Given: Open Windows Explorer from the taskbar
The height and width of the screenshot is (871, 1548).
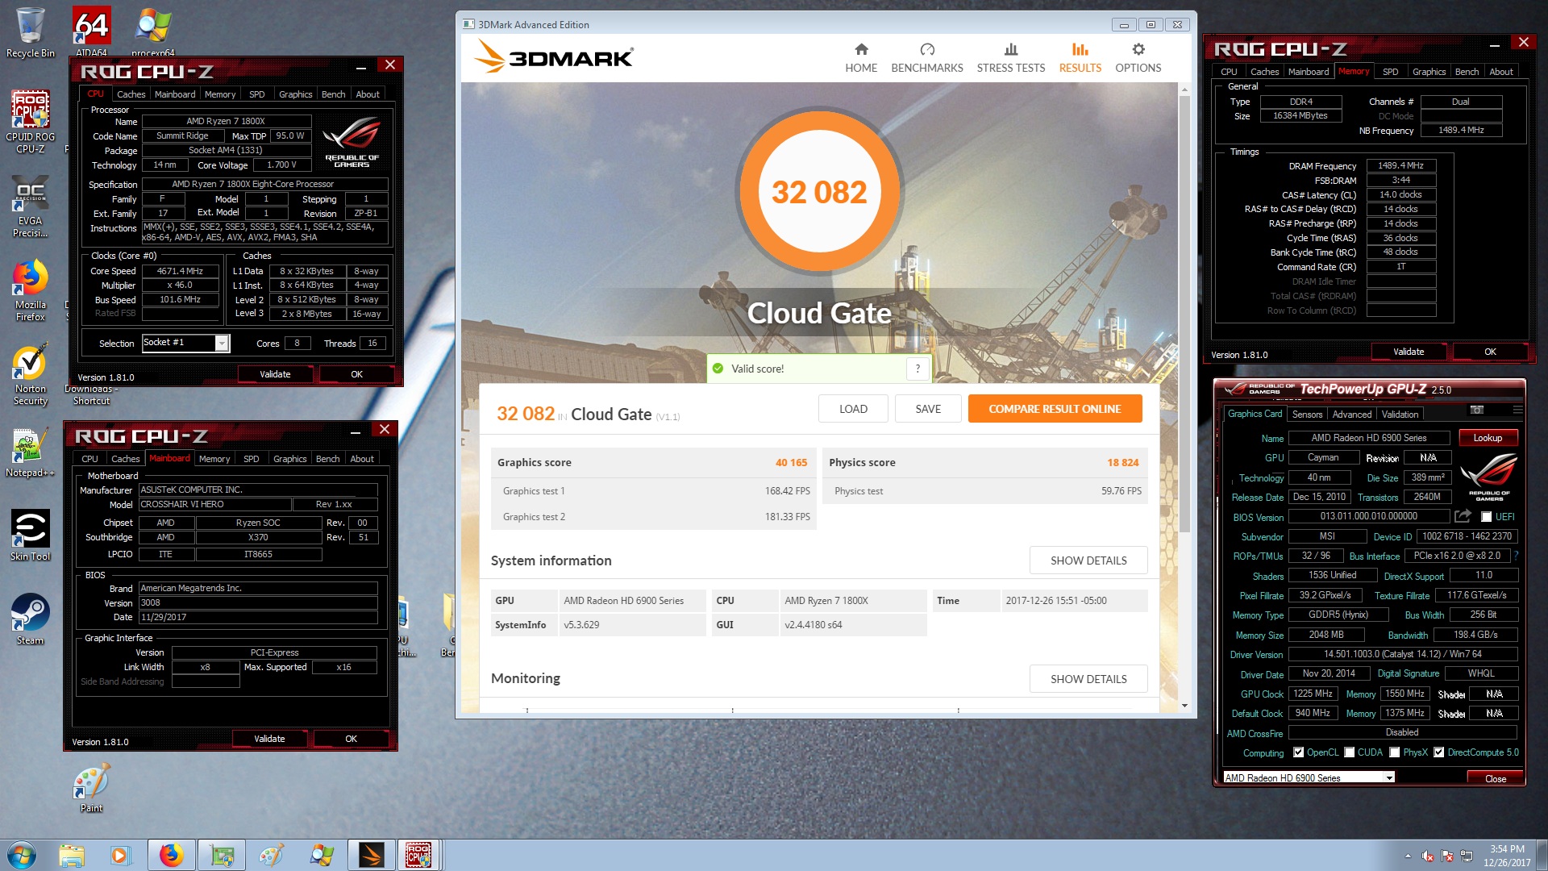Looking at the screenshot, I should coord(71,855).
